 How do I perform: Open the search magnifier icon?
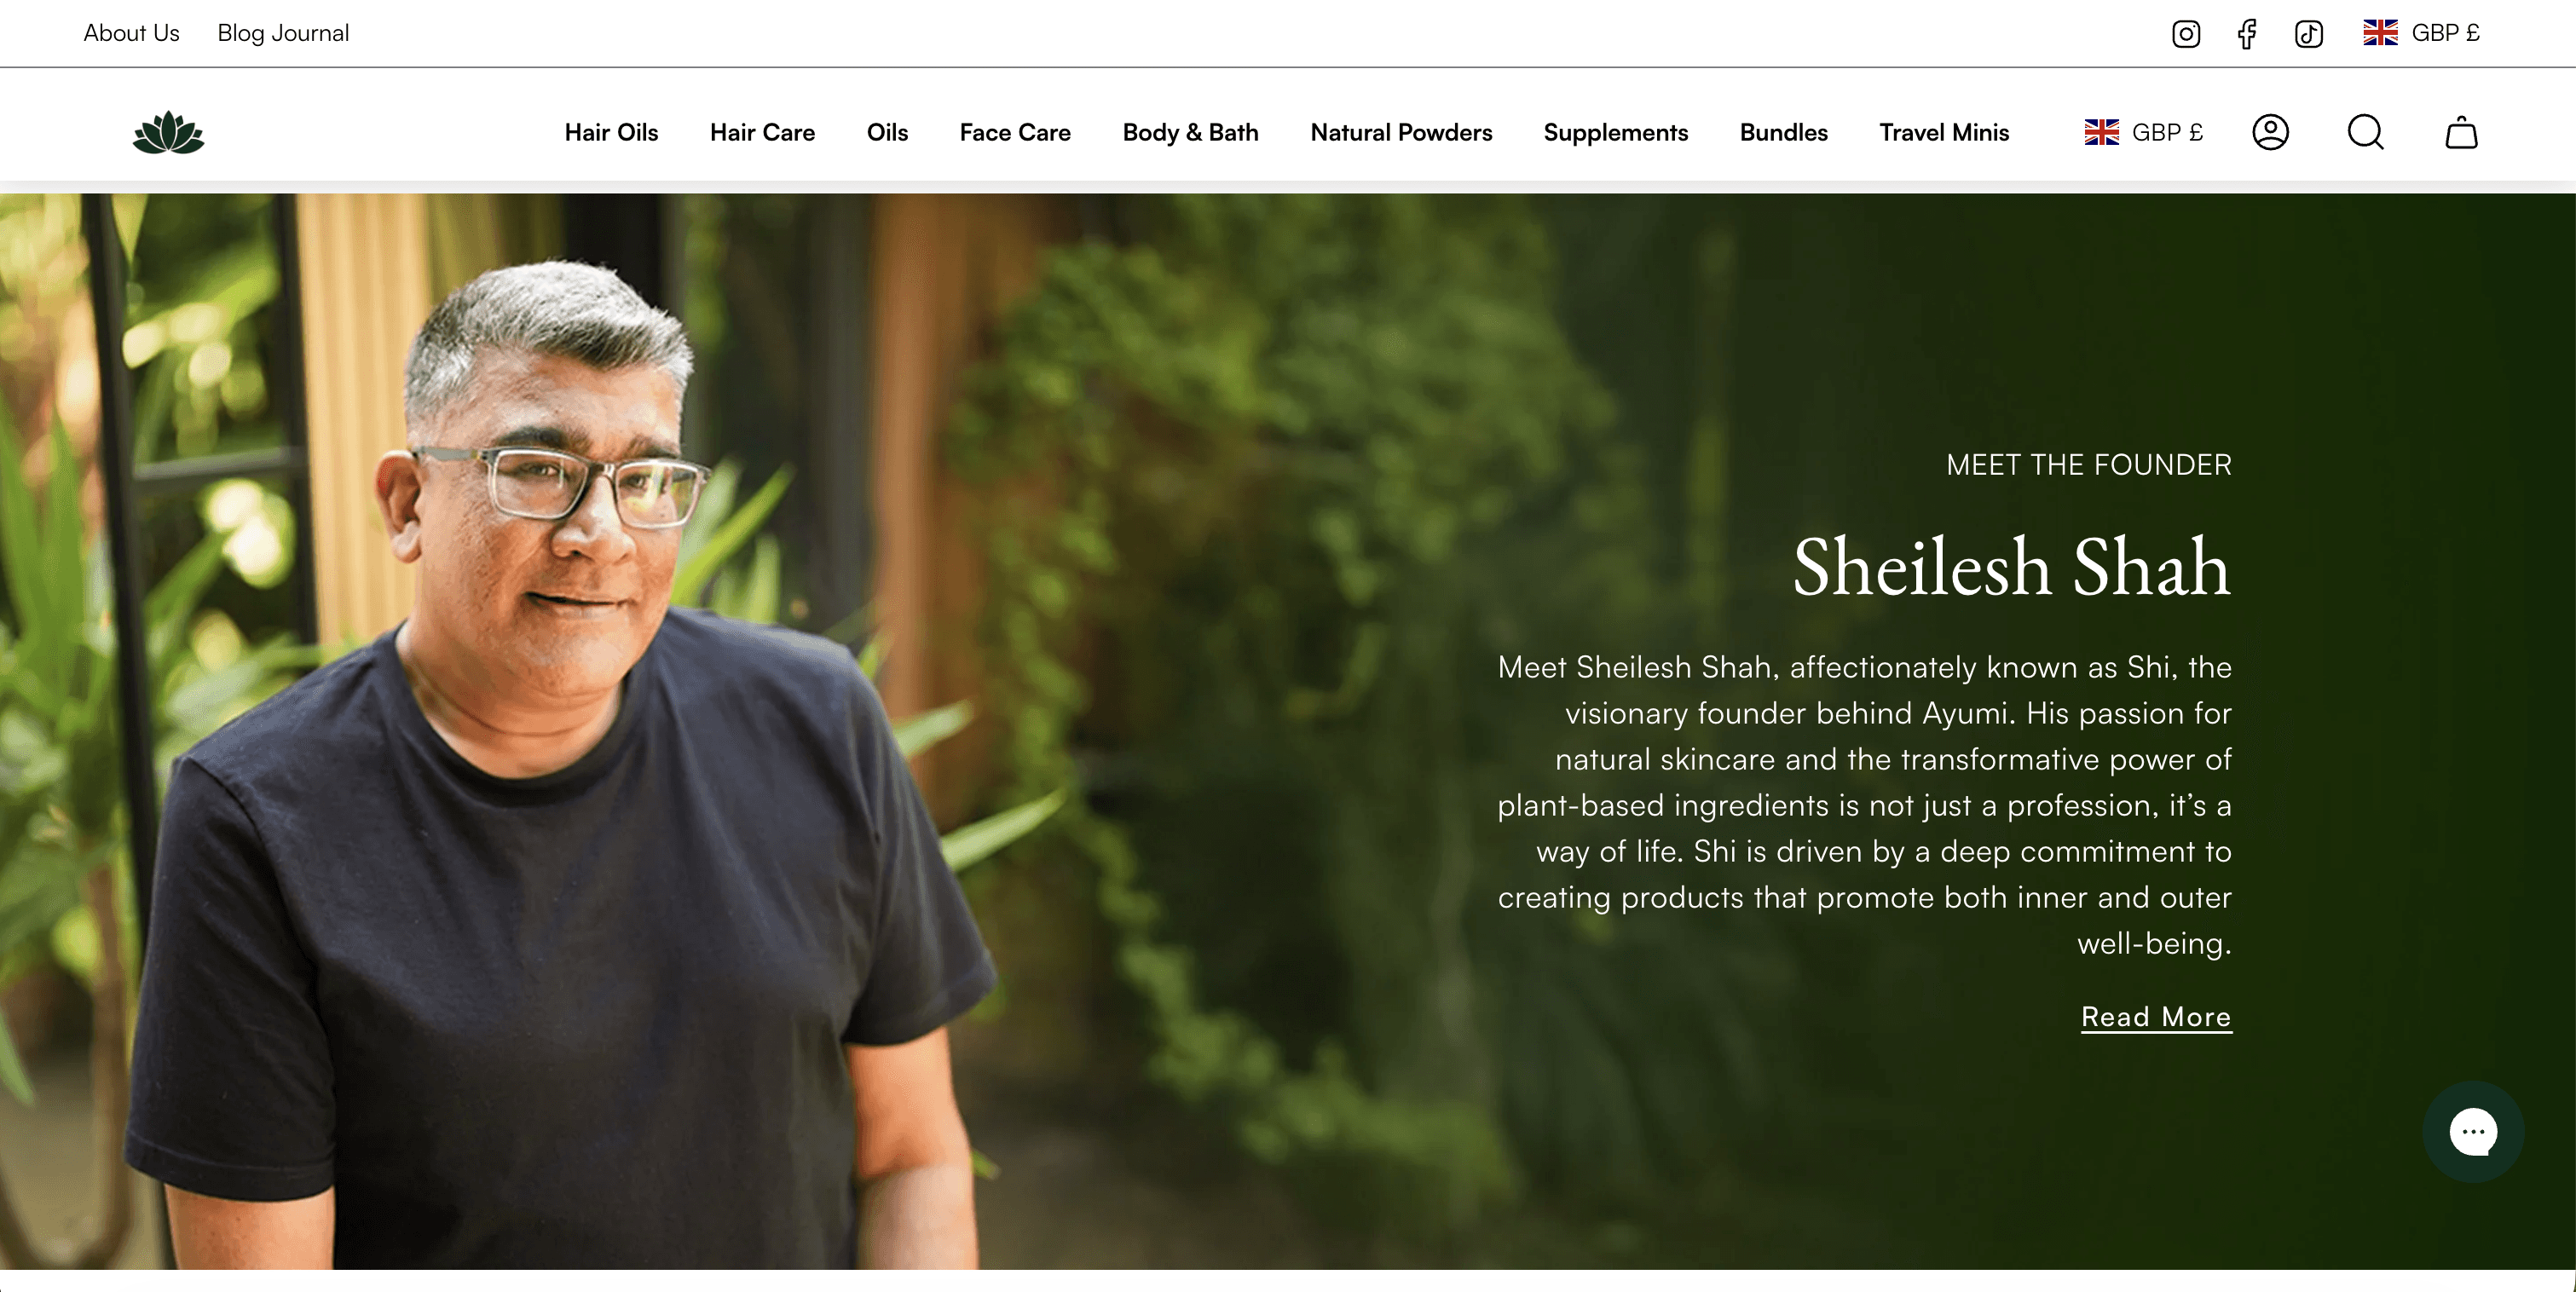pos(2366,132)
